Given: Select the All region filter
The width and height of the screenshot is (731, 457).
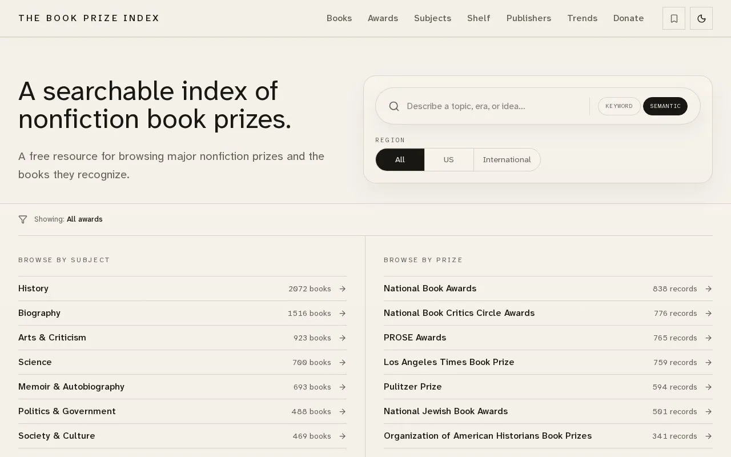Looking at the screenshot, I should click(400, 159).
